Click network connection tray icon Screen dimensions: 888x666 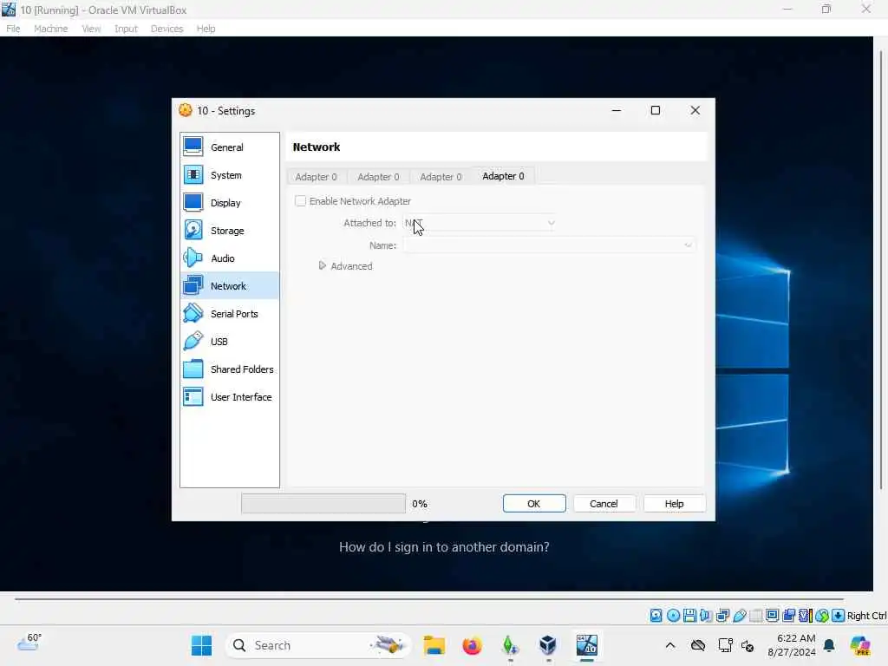pos(725,645)
